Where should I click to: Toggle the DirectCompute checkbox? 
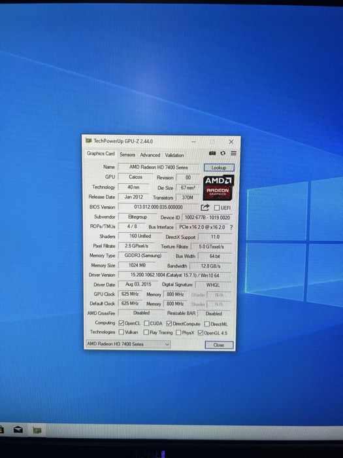(169, 324)
